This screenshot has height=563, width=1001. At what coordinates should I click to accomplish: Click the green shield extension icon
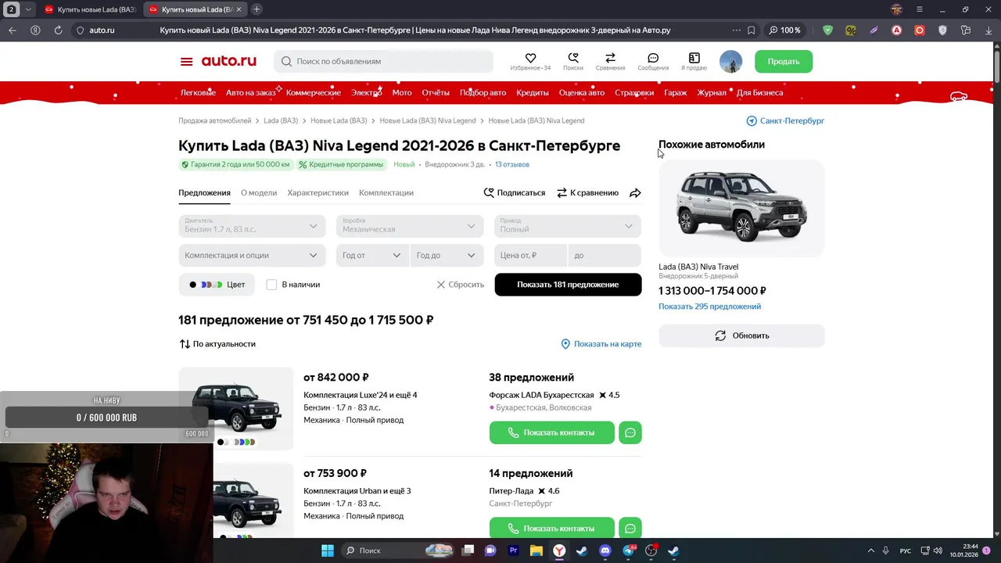(x=827, y=30)
